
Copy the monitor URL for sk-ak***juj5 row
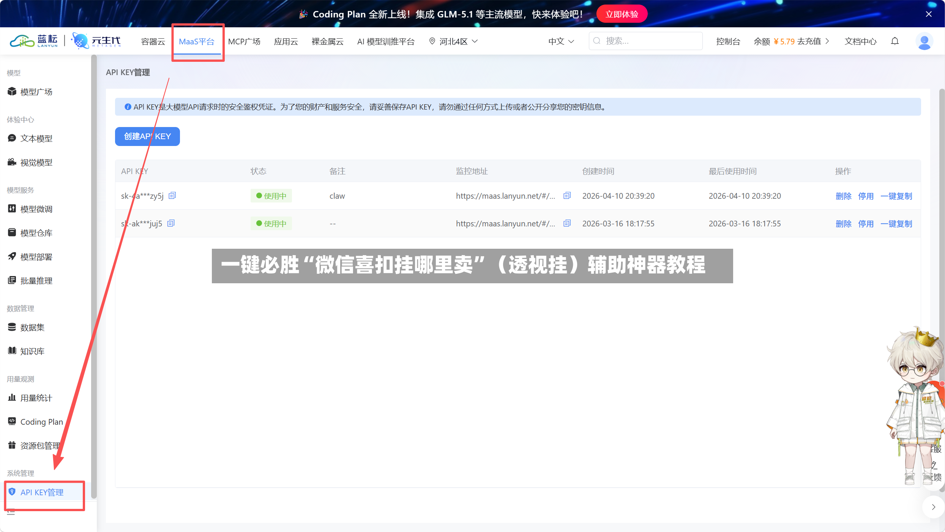567,223
